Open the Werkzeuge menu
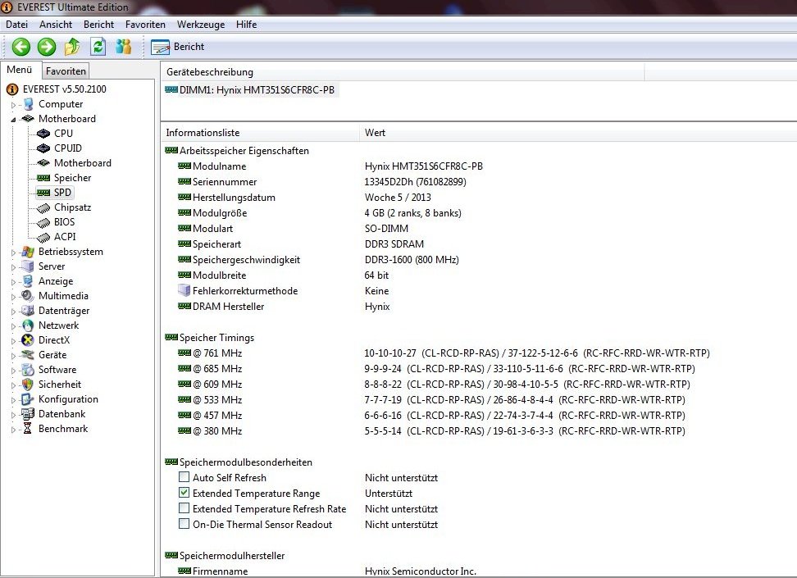Viewport: 797px width, 578px height. [x=200, y=25]
